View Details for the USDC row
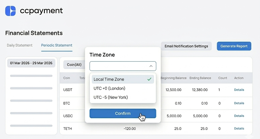Image resolution: width=260 pixels, height=139 pixels. click(239, 116)
